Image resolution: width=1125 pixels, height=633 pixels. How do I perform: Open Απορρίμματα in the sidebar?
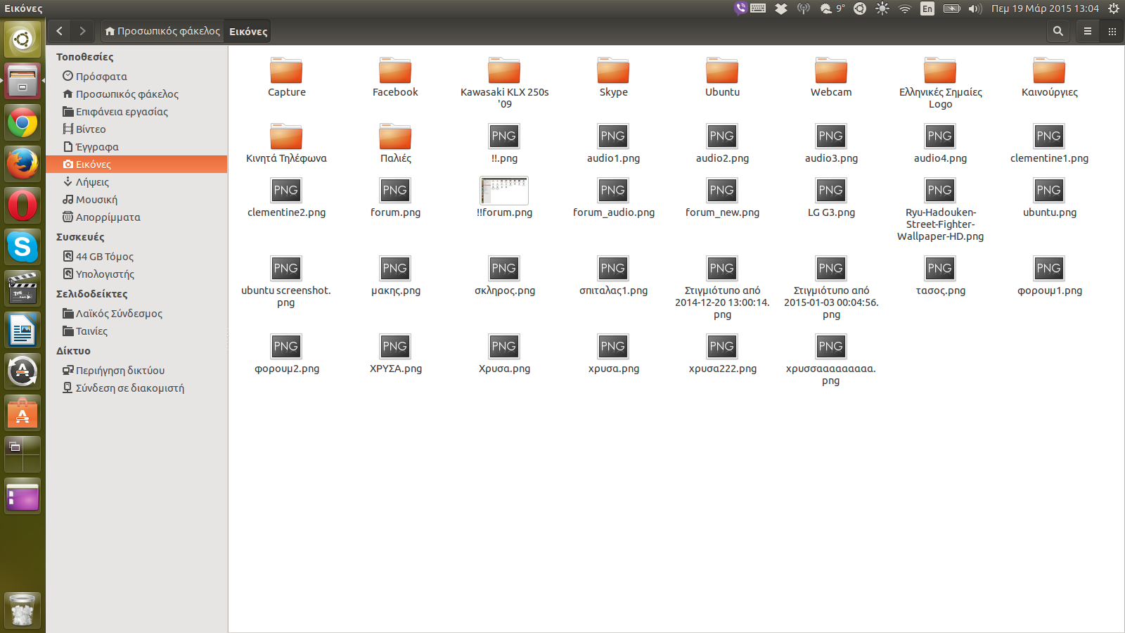click(x=108, y=217)
